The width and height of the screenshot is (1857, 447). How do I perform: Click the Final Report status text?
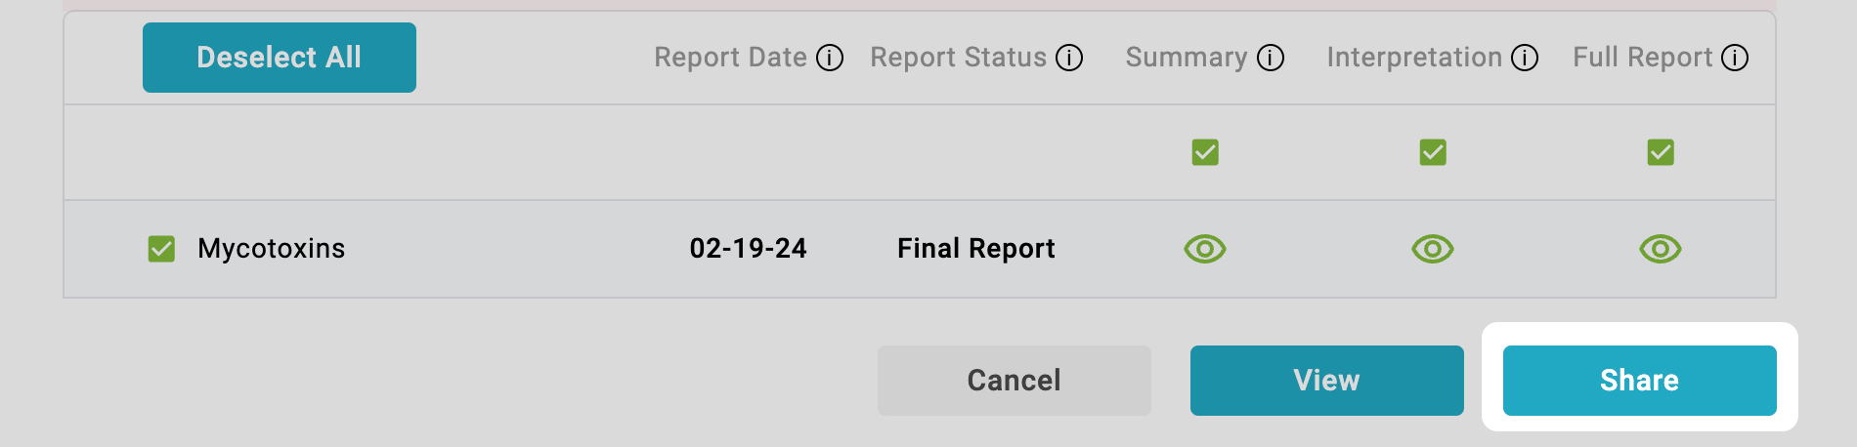tap(976, 249)
